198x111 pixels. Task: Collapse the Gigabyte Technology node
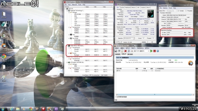click(x=67, y=11)
